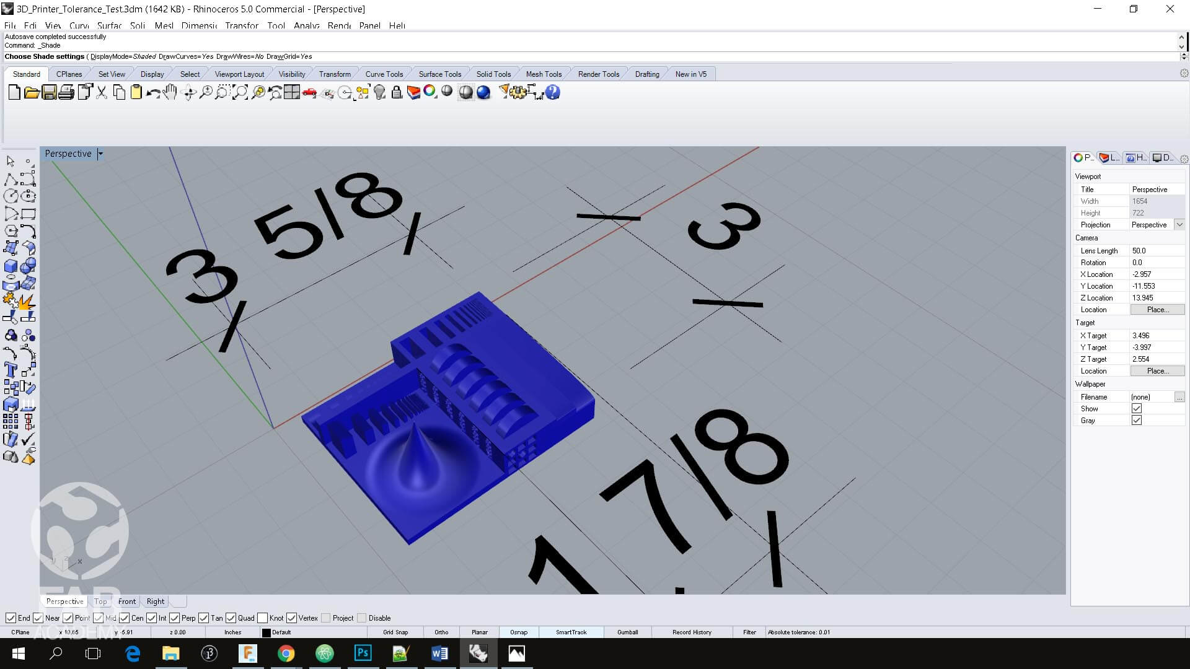Screen dimensions: 1190x669
Task: Toggle the Cen osnap checkbox
Action: [x=124, y=618]
